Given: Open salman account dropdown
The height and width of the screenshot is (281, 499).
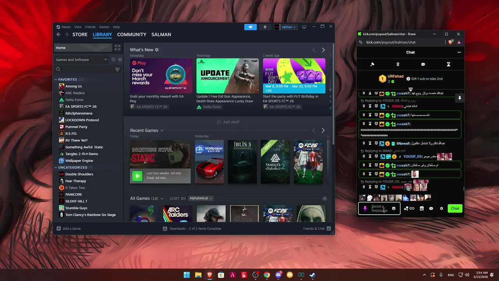Looking at the screenshot, I should pos(285,27).
